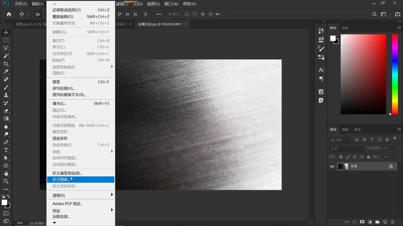Screen dimensions: 403x226
Task: Choose 定义图案 from the Edit menu
Action: (x=81, y=179)
